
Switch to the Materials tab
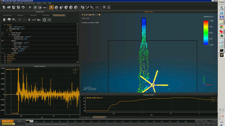pyautogui.click(x=20, y=15)
